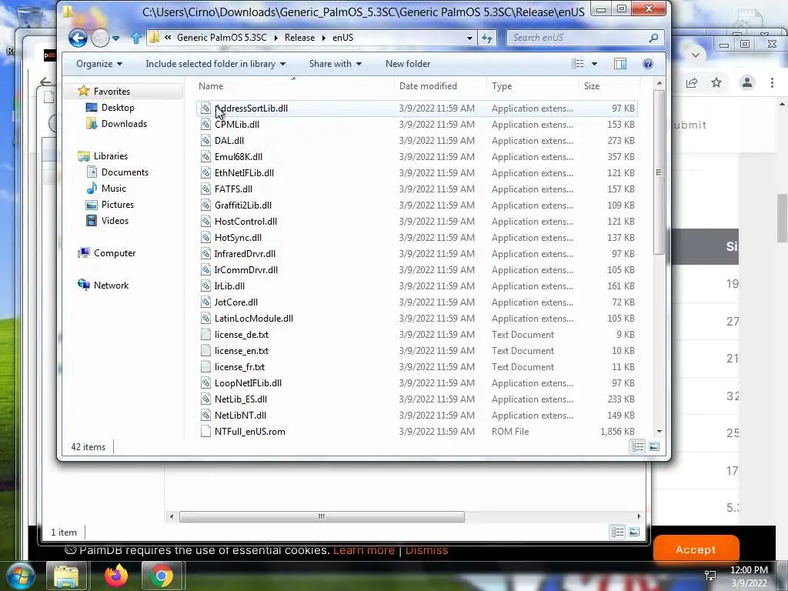788x591 pixels.
Task: Switch to details view in status bar
Action: coord(637,447)
